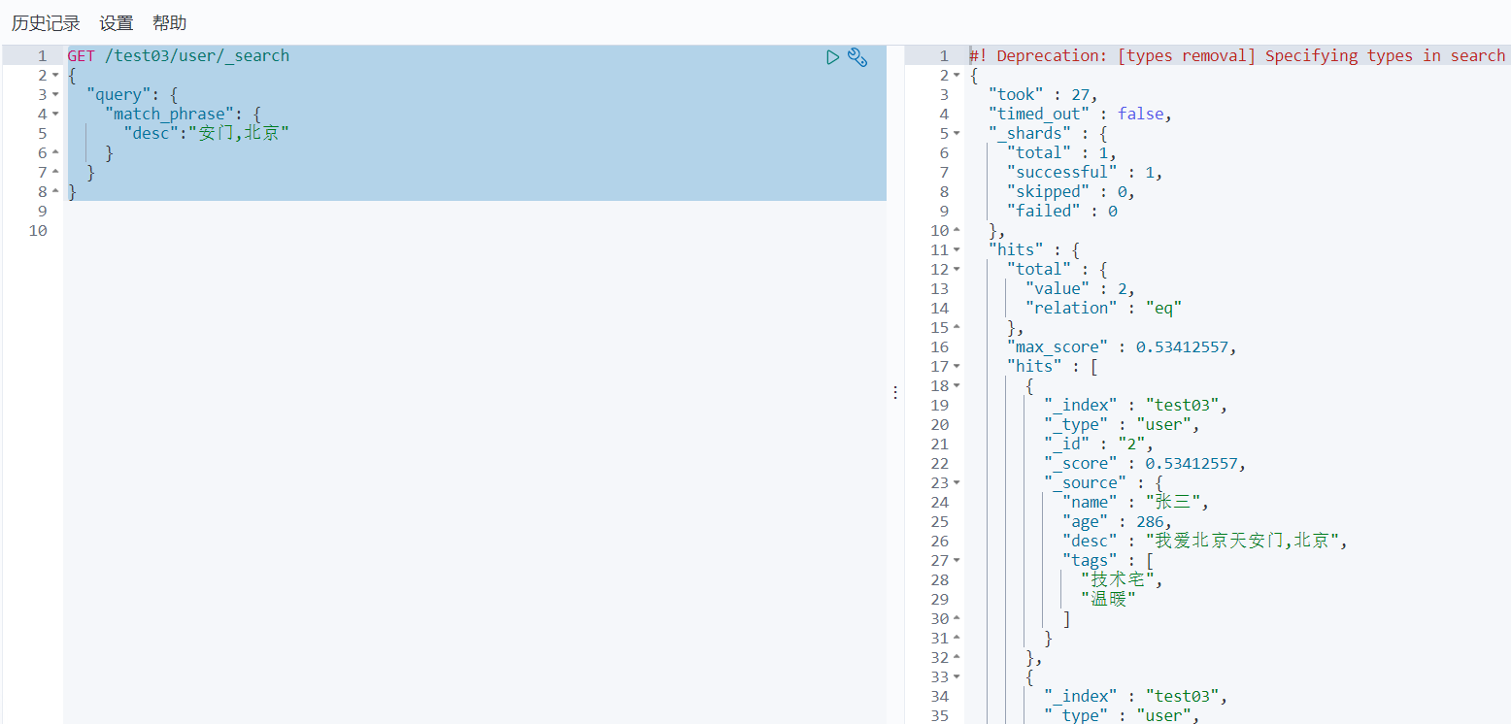The height and width of the screenshot is (724, 1511).
Task: Collapse response "hits" fold arrow on line 11
Action: (x=957, y=250)
